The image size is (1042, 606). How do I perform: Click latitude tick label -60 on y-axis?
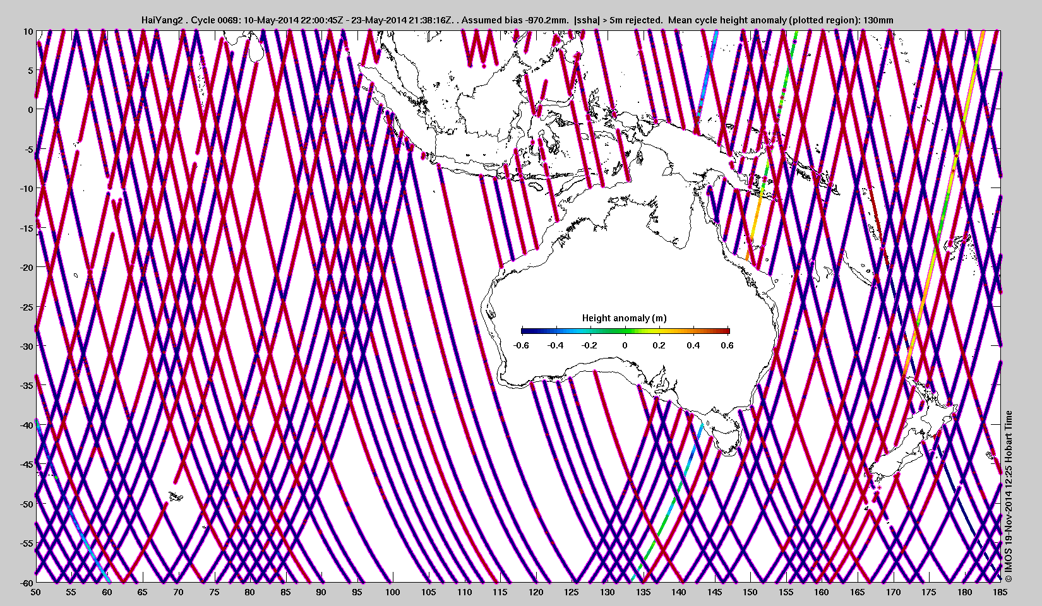pos(24,582)
